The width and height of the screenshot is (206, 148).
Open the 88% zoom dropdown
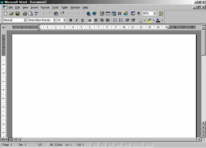(154, 14)
